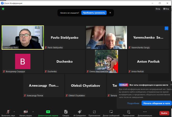Expand the video settings chevron
This screenshot has height=117, width=172.
tap(33, 112)
